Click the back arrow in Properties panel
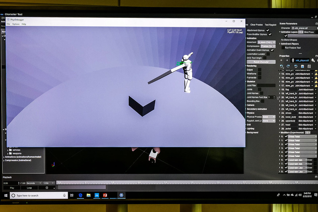This screenshot has width=318, height=212. [281, 60]
